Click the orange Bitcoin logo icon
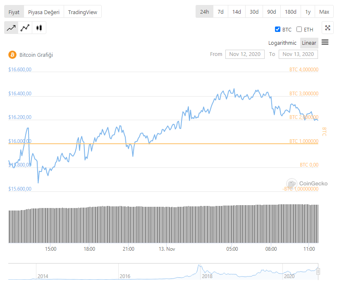Viewport: 337px width, 288px height. click(12, 54)
